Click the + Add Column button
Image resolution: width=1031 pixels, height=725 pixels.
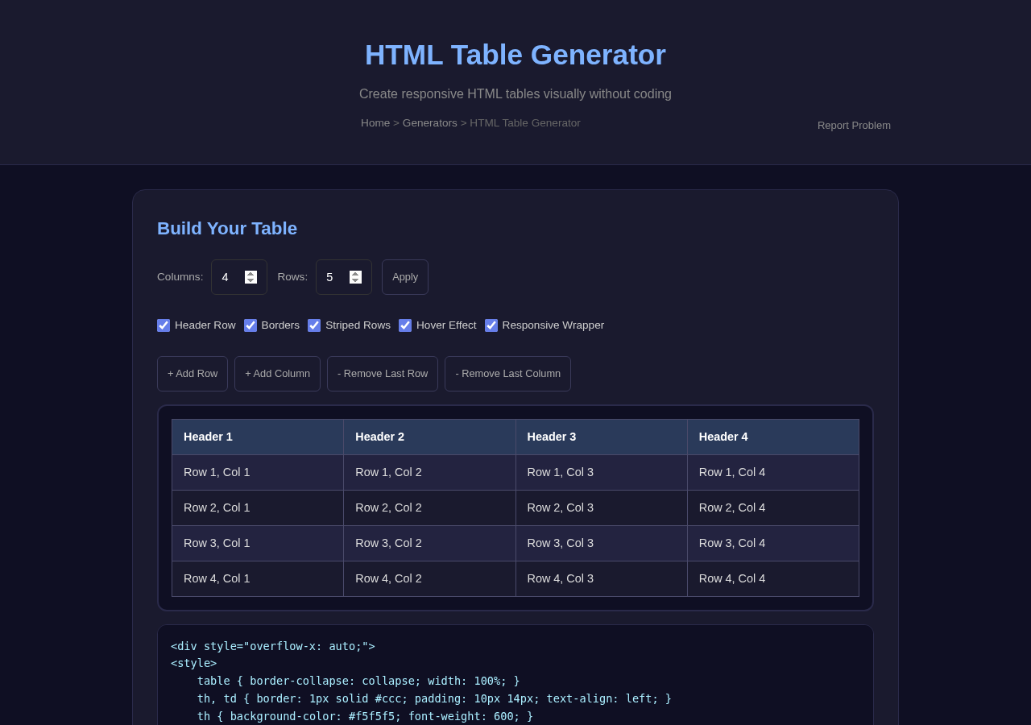tap(277, 374)
